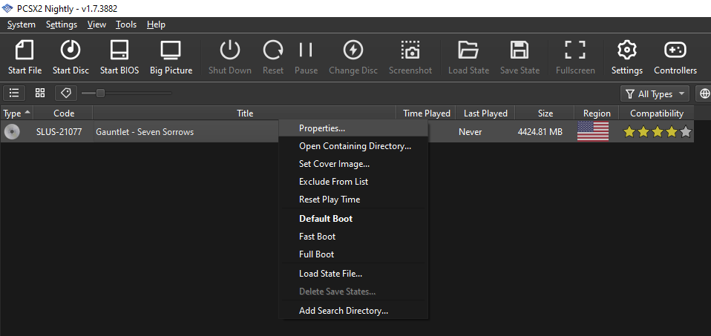Click Delete Save States... entry
The width and height of the screenshot is (711, 336).
tap(353, 291)
